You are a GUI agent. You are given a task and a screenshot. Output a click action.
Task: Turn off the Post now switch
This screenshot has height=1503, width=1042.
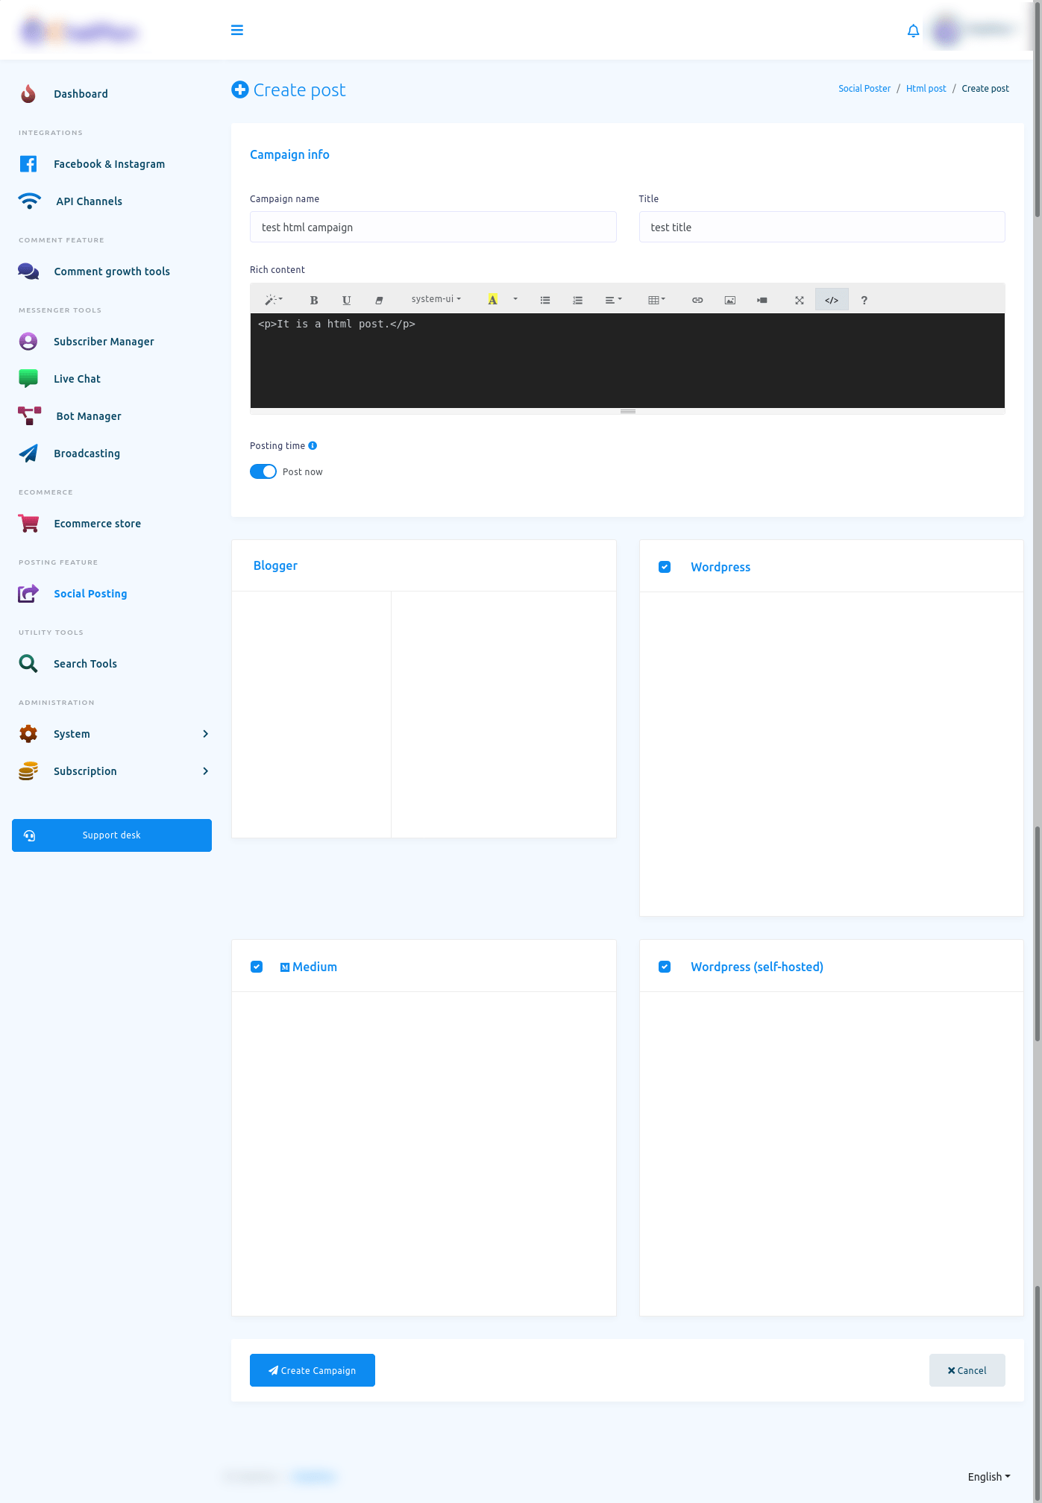263,472
